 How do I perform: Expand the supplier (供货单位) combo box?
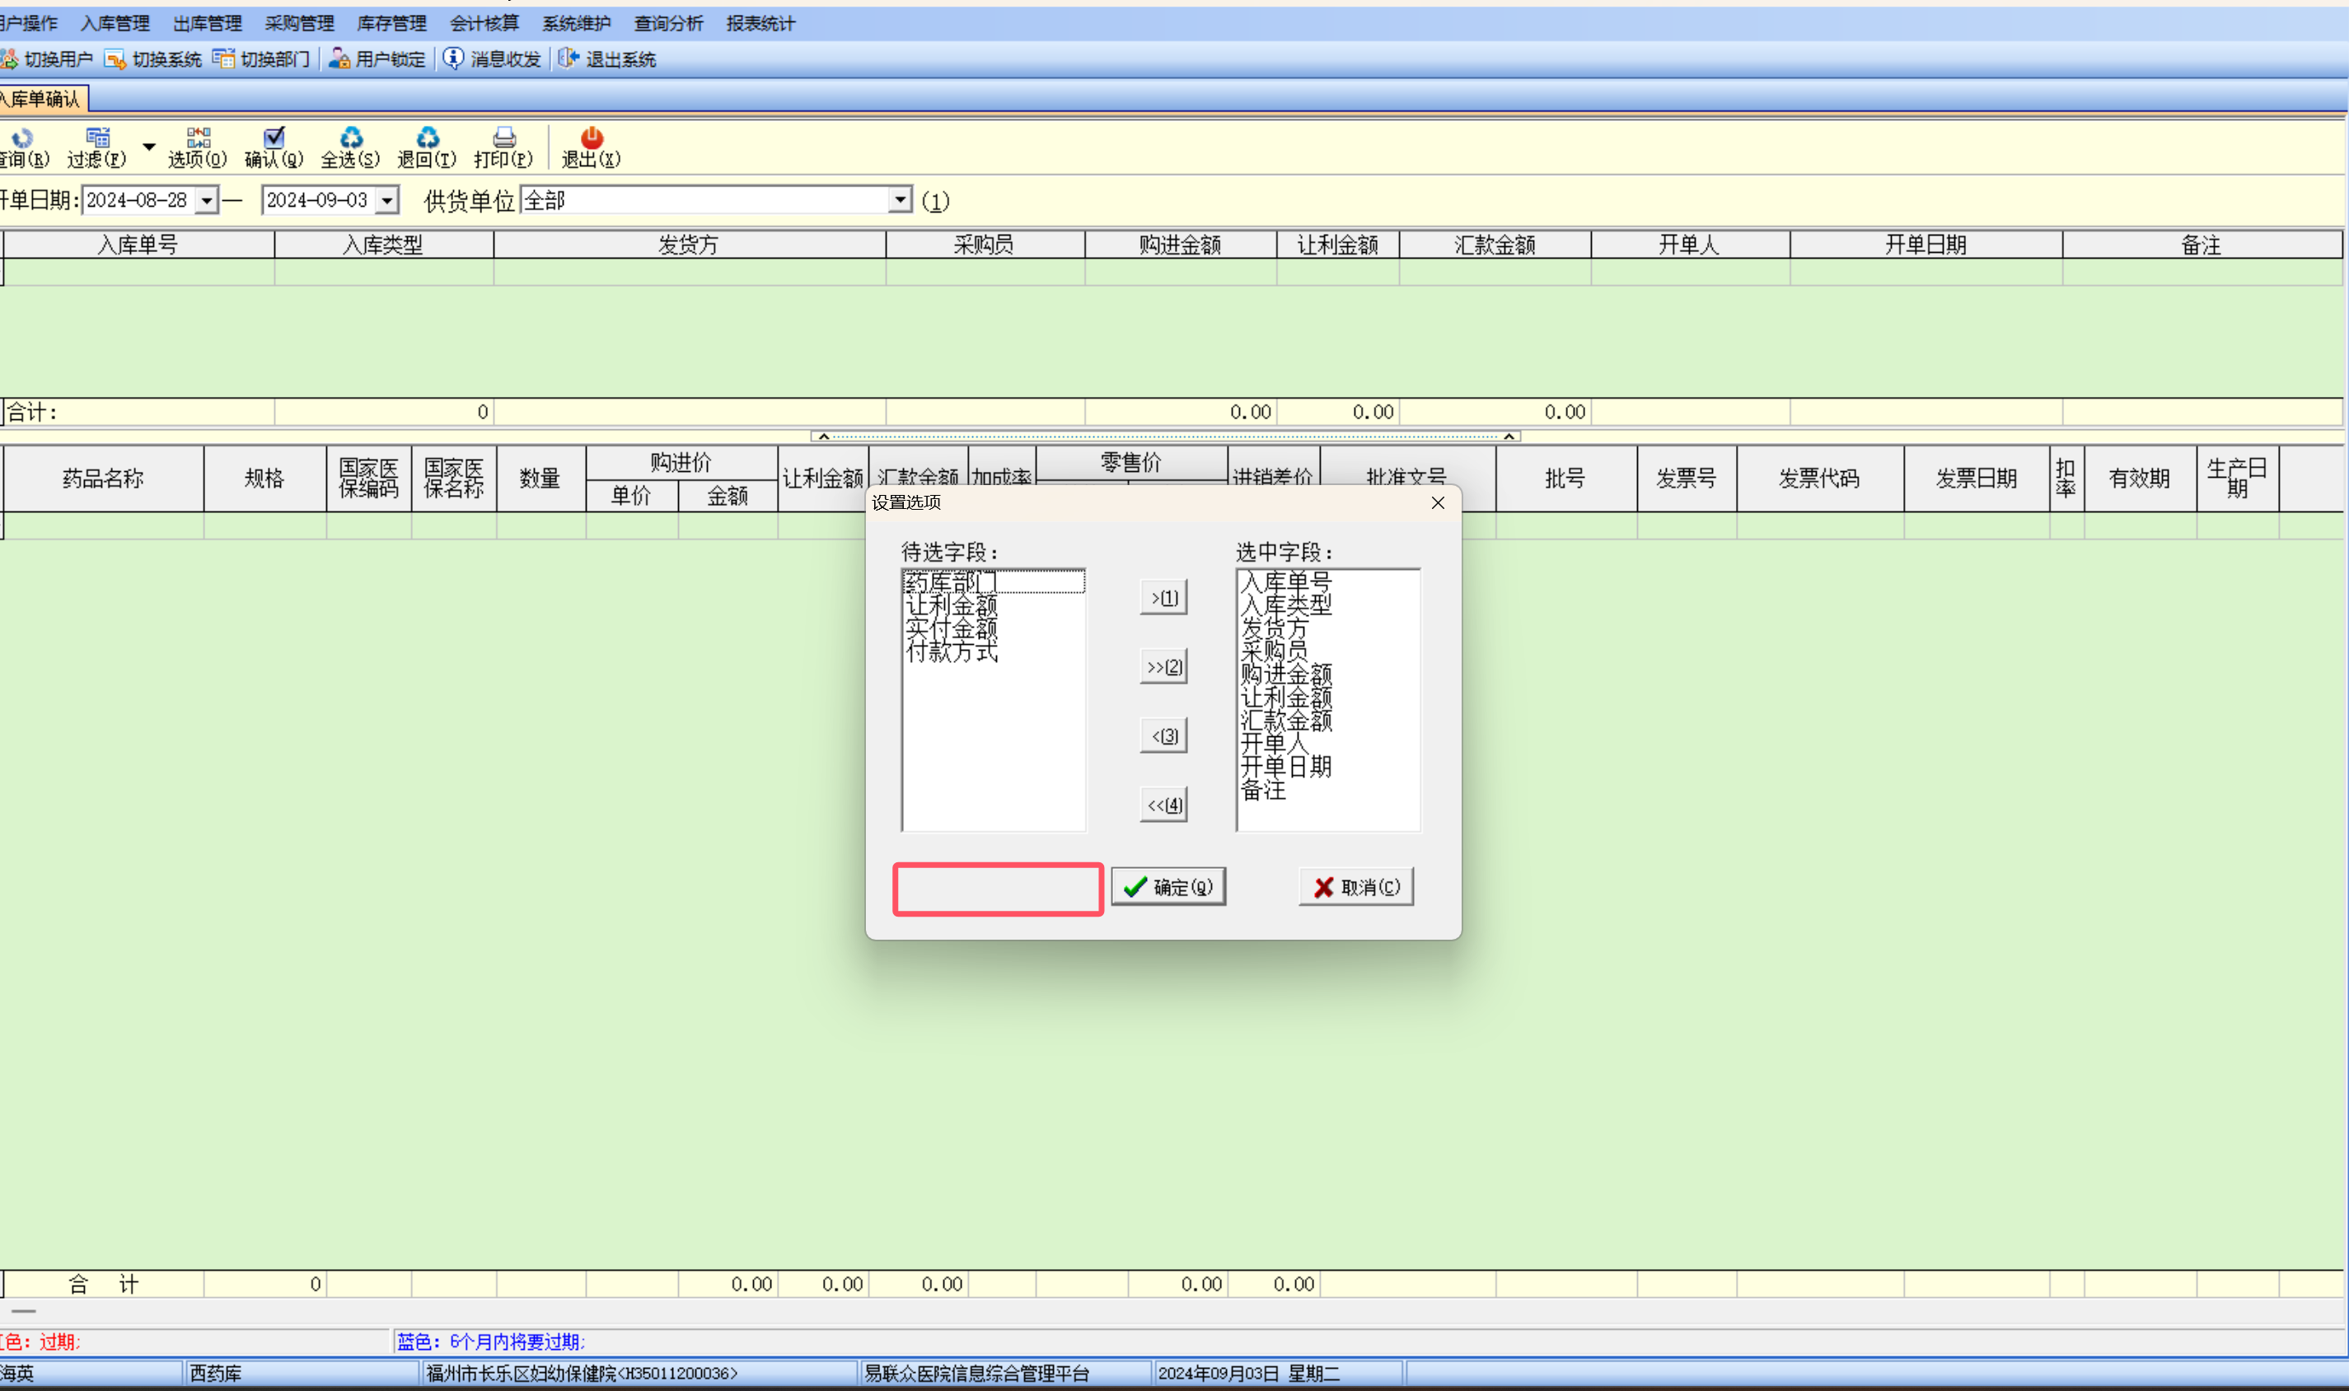coord(899,199)
